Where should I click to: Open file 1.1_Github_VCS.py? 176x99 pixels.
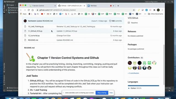coord(35,31)
